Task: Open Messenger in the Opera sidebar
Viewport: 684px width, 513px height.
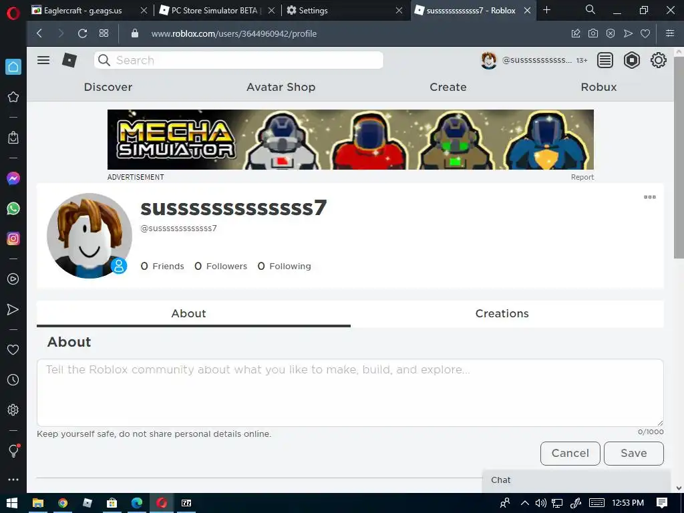Action: coord(13,178)
